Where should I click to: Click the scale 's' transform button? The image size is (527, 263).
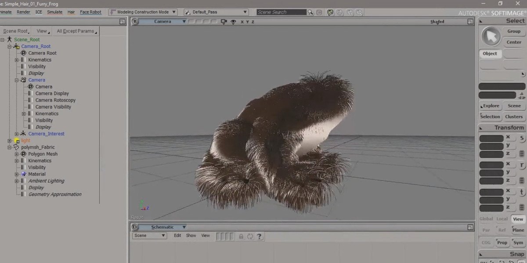(522, 138)
